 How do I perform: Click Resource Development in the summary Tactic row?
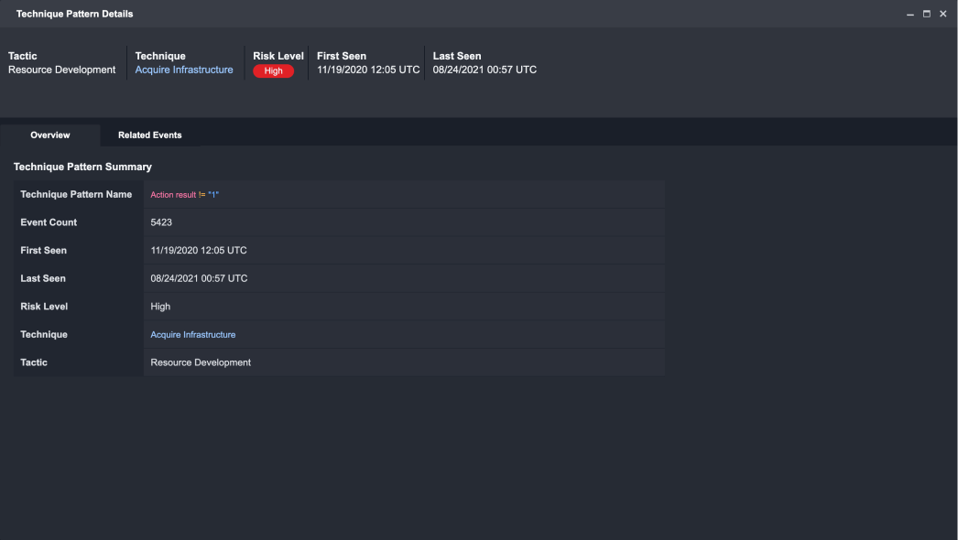pyautogui.click(x=201, y=362)
